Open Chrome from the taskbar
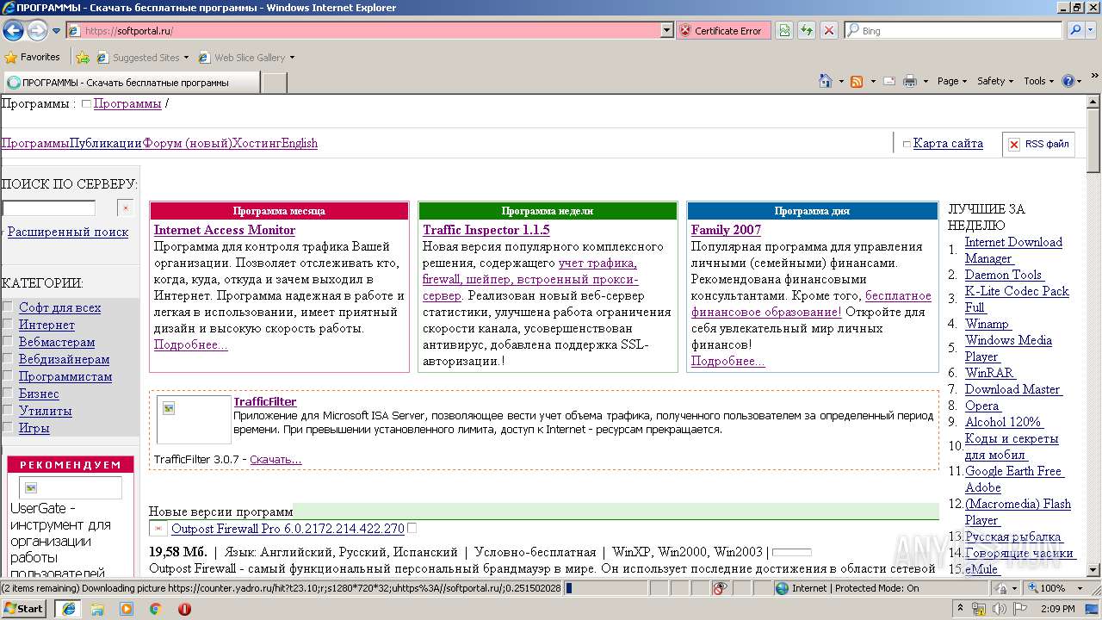The image size is (1102, 620). (x=155, y=609)
